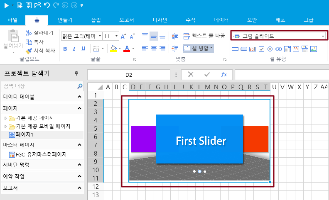Open the 만들기 ribbon tab
Viewport: 329px width, 200px height.
point(65,20)
